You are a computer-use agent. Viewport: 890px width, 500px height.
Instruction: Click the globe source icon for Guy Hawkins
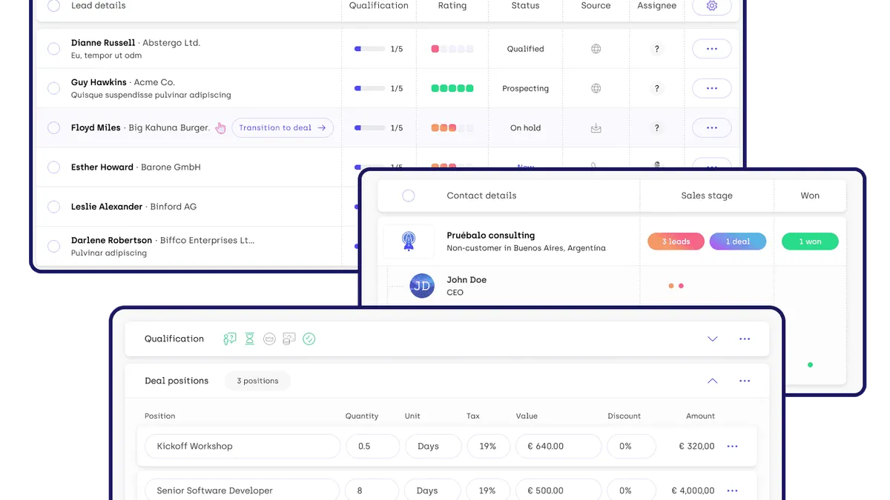596,88
